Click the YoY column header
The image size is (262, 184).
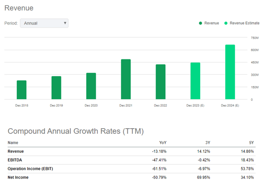tap(163, 143)
